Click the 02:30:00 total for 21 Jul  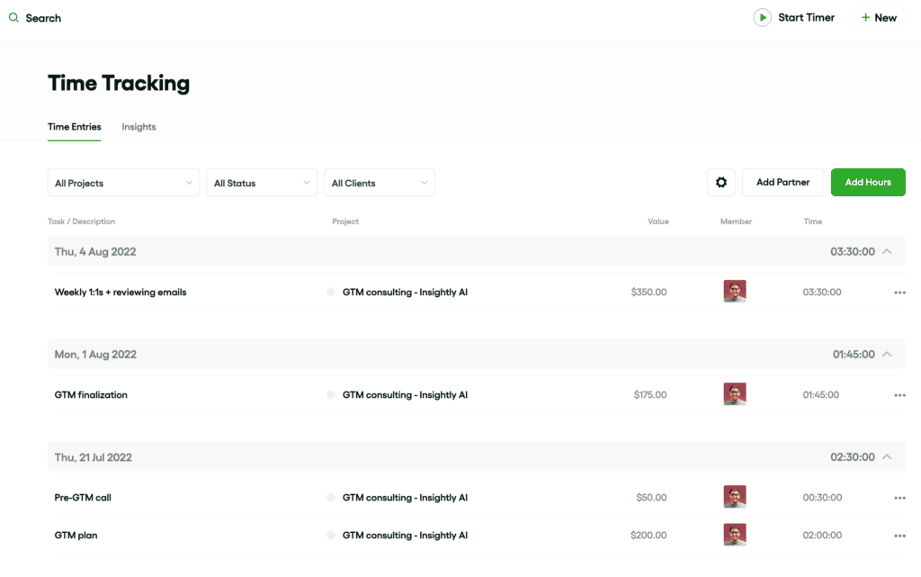point(853,457)
